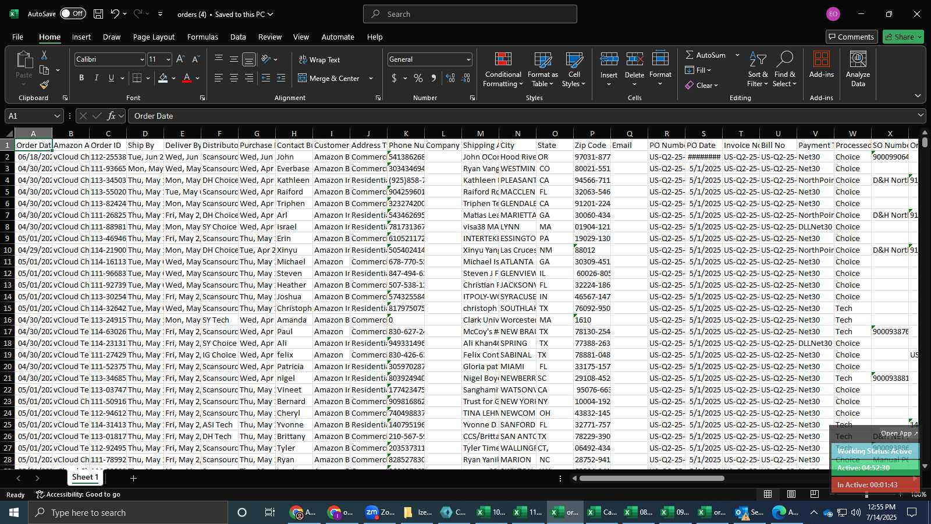The width and height of the screenshot is (931, 524).
Task: Click Align Right icon
Action: coord(249,78)
